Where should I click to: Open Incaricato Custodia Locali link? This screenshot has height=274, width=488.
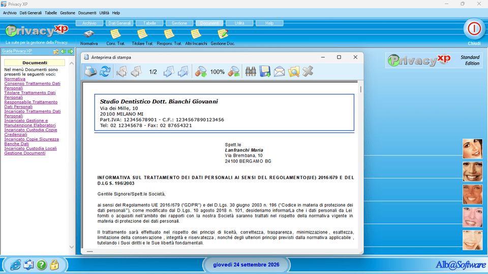[30, 149]
